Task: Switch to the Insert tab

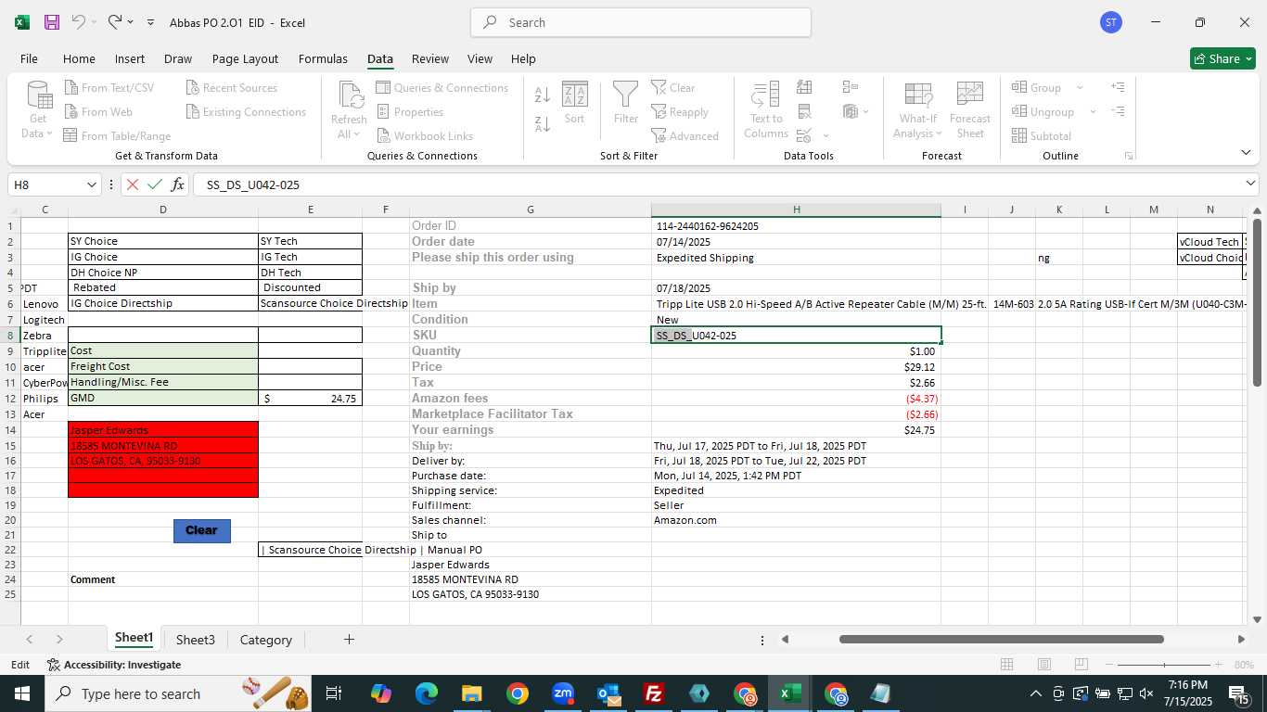Action: (x=129, y=58)
